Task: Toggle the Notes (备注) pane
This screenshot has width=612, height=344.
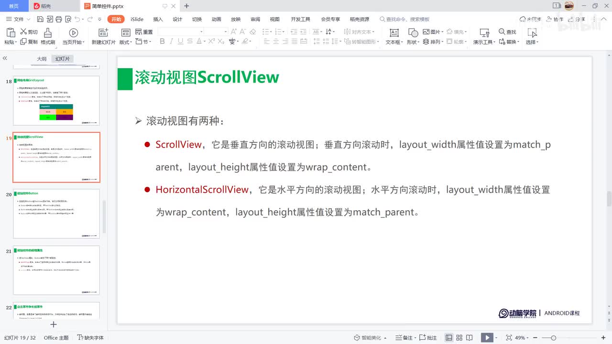Action: (404, 338)
